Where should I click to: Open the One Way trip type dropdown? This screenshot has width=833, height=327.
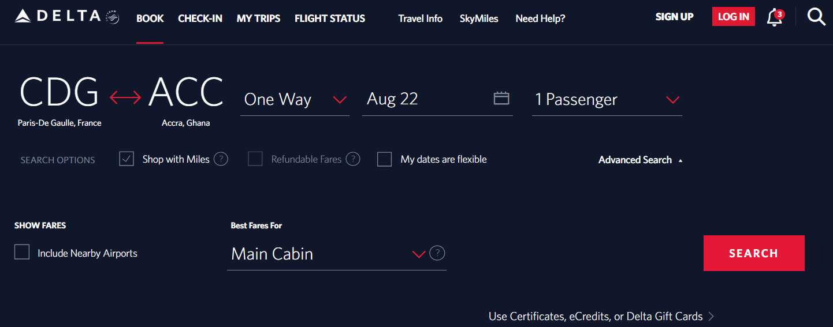[x=295, y=99]
